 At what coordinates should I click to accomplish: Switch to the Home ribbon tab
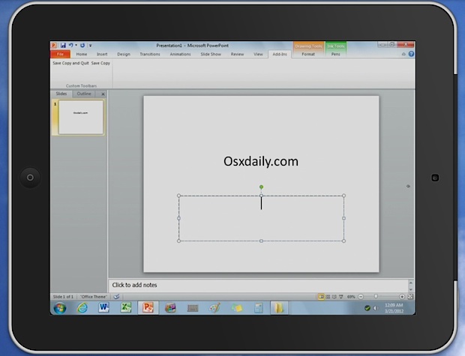(82, 54)
